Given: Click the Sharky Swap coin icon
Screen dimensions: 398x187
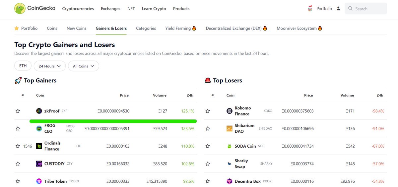Looking at the screenshot, I should point(230,164).
